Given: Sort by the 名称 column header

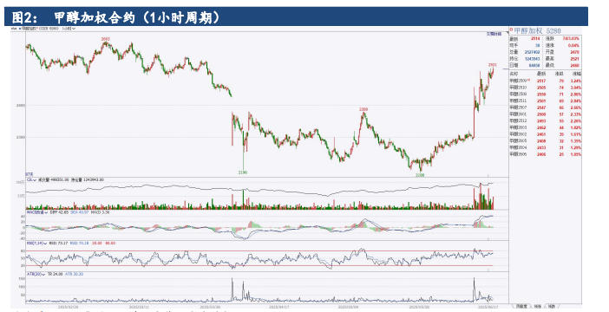Looking at the screenshot, I should click(514, 74).
